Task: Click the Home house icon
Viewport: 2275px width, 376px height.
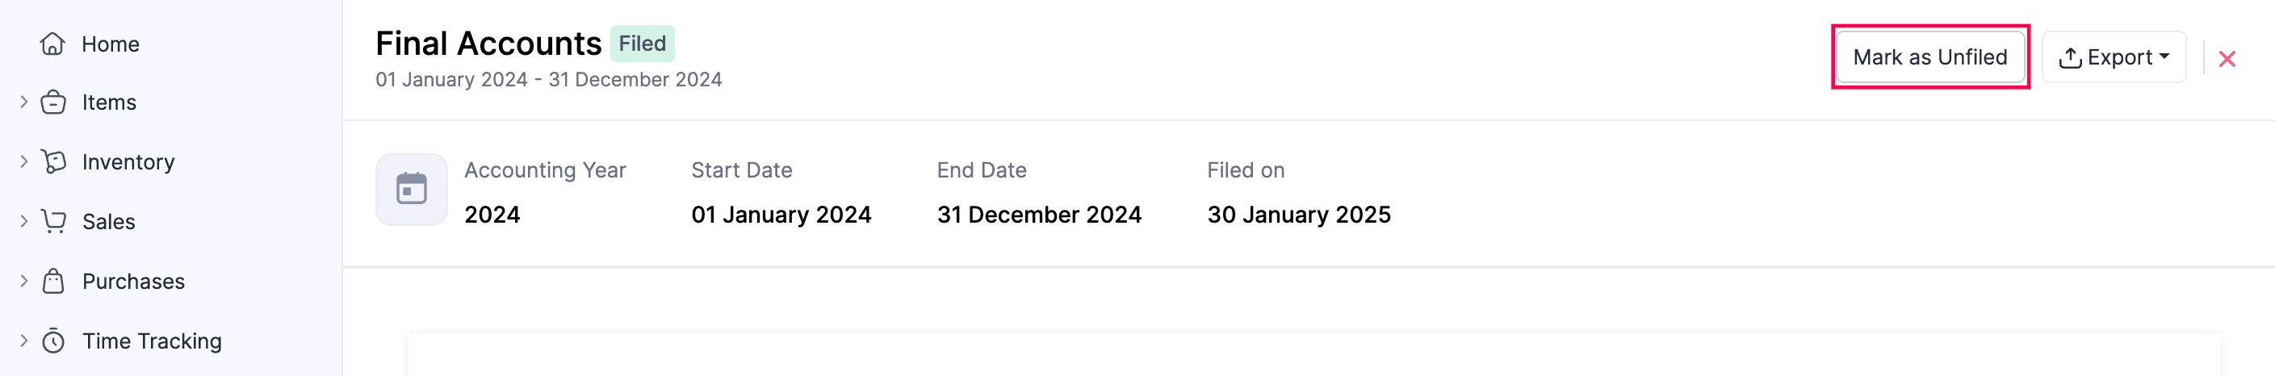Action: pyautogui.click(x=53, y=44)
